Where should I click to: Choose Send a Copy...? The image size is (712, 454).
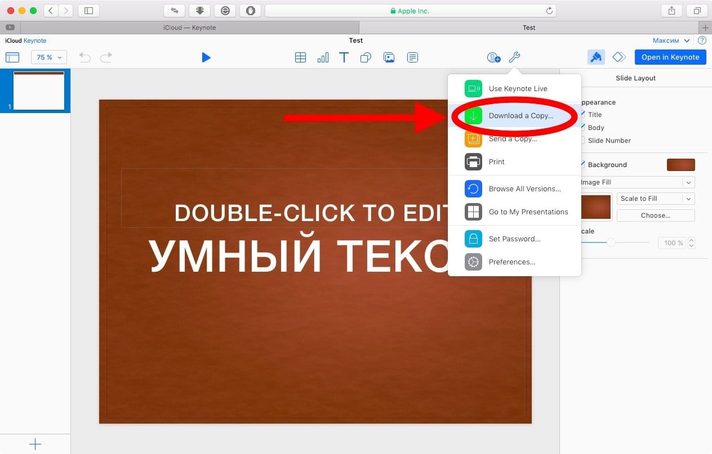(x=514, y=139)
